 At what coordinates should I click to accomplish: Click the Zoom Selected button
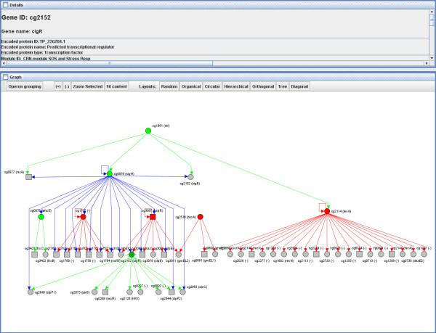(87, 86)
